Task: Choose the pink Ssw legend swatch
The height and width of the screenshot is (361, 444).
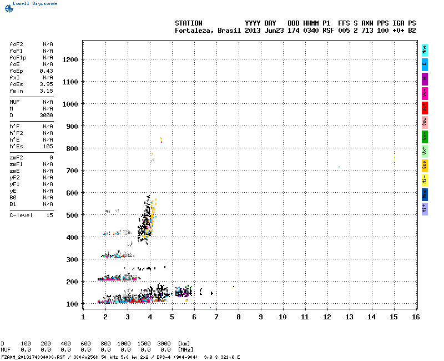Action: click(425, 122)
